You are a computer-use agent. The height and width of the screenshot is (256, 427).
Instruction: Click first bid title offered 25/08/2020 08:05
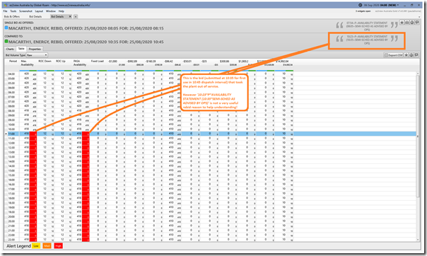pyautogui.click(x=86, y=28)
